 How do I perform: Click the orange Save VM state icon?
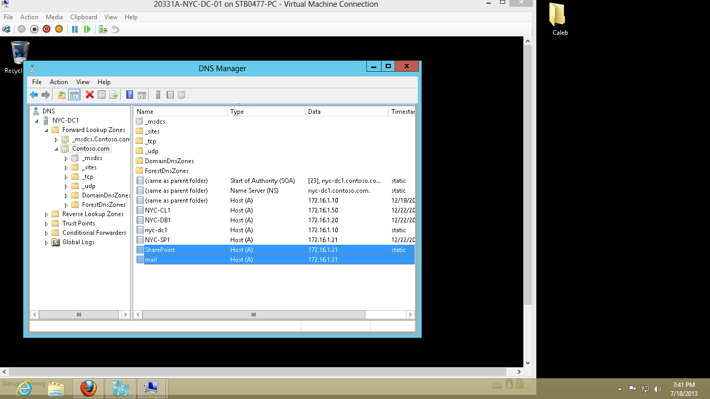point(59,29)
